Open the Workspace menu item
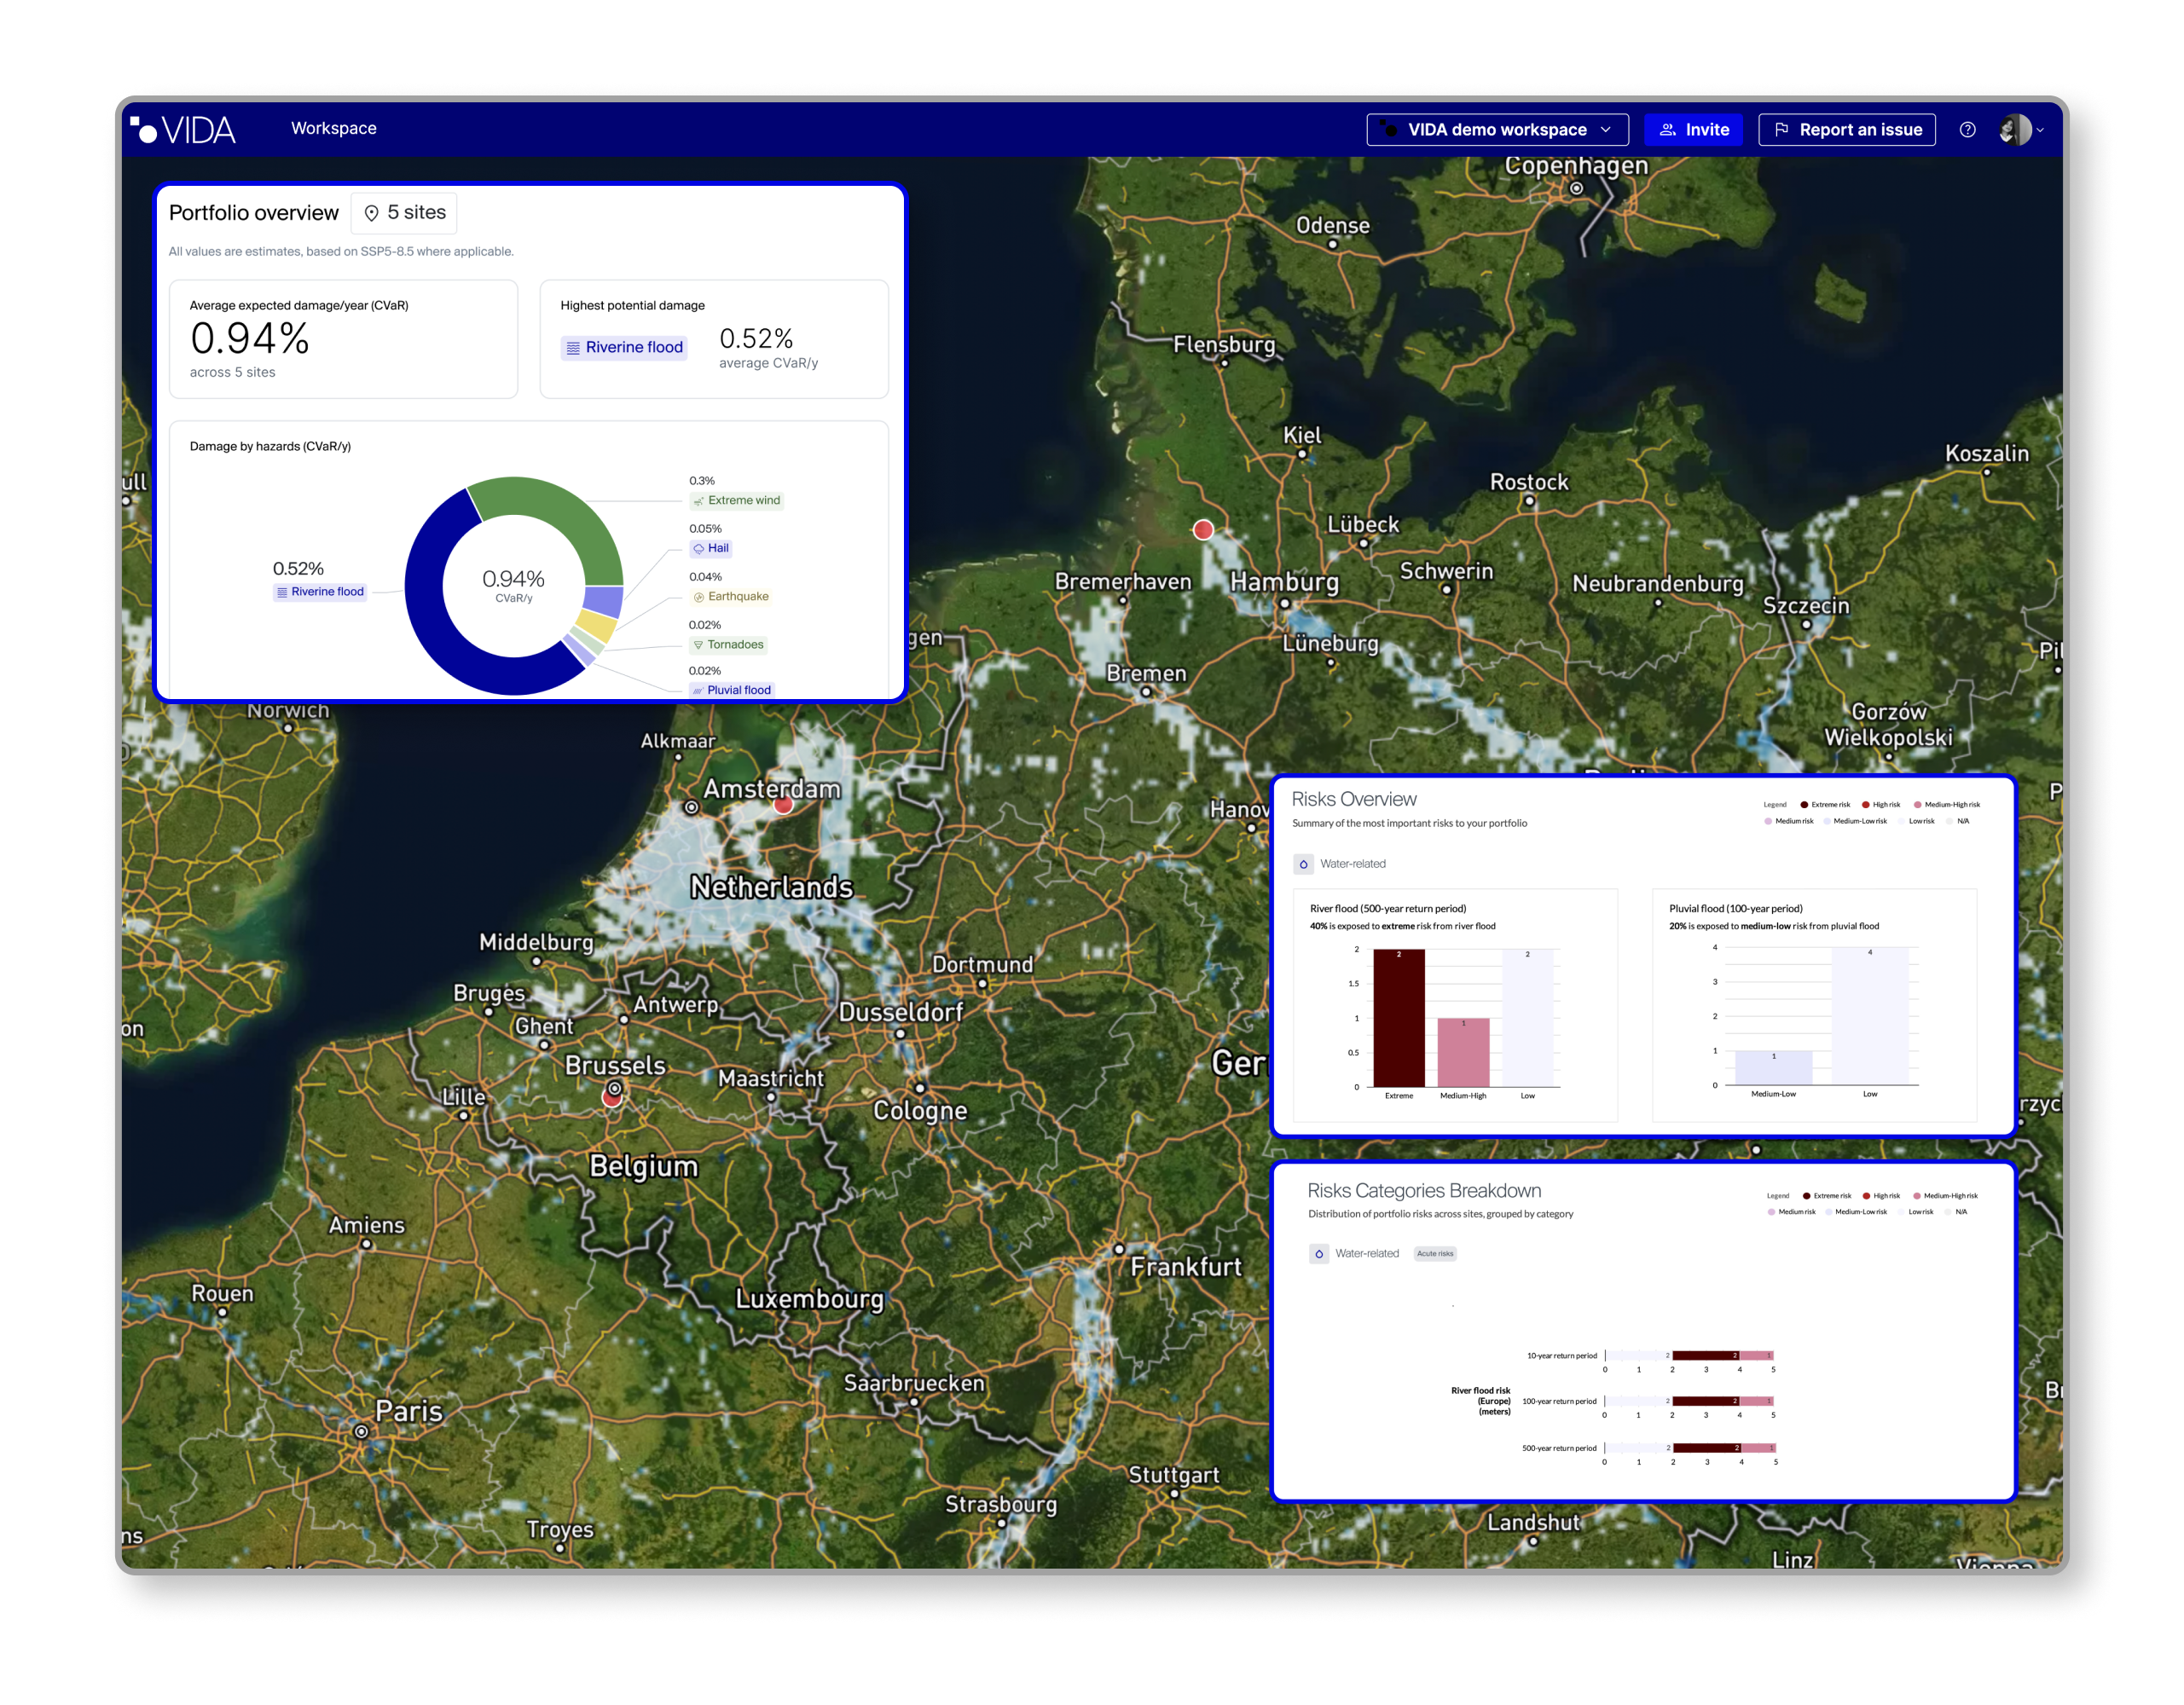The width and height of the screenshot is (2184, 1705). click(333, 128)
